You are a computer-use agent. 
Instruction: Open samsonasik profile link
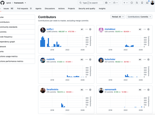click(110, 89)
